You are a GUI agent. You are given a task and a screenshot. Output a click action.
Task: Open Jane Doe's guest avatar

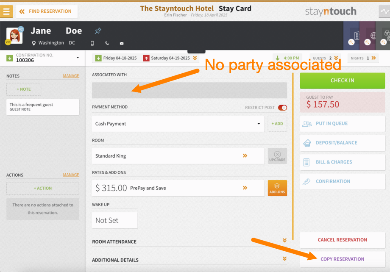tap(14, 36)
